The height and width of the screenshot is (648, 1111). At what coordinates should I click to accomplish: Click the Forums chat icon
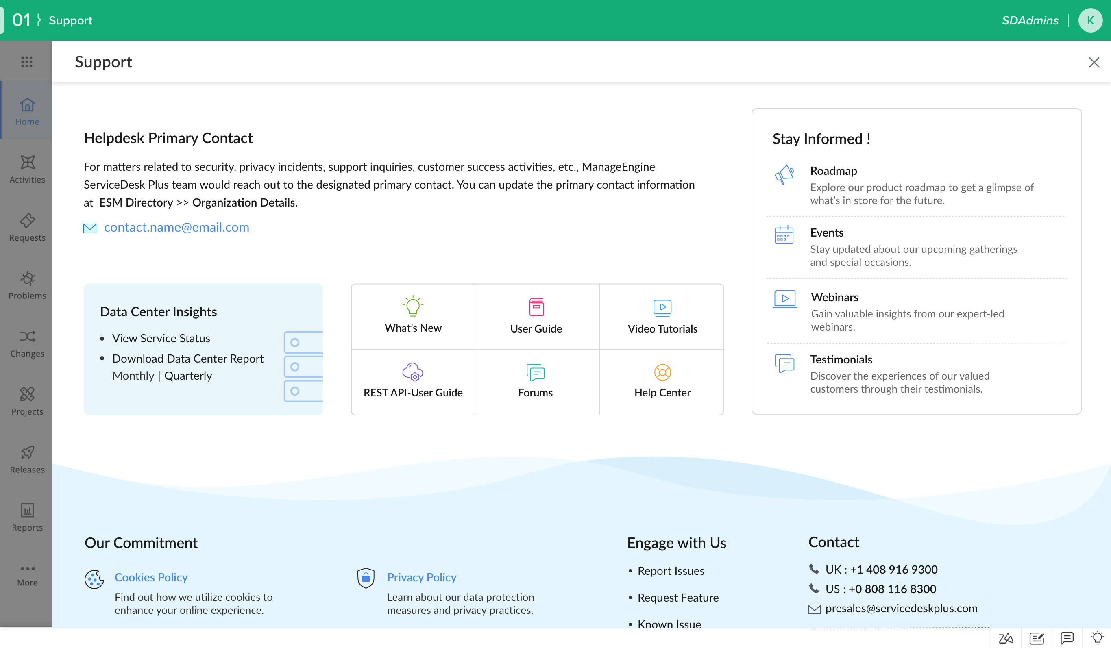click(535, 372)
